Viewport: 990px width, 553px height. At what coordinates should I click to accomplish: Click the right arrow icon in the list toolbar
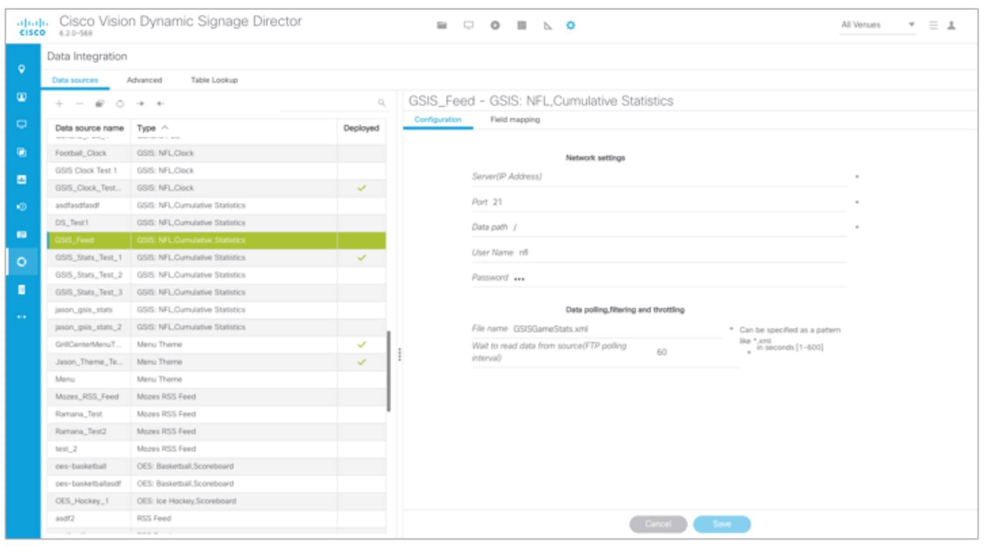140,104
